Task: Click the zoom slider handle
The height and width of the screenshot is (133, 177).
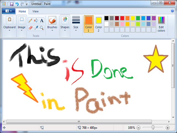Action: [153, 127]
